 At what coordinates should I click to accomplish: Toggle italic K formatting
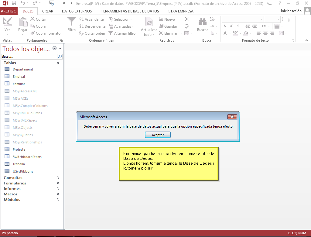231,26
